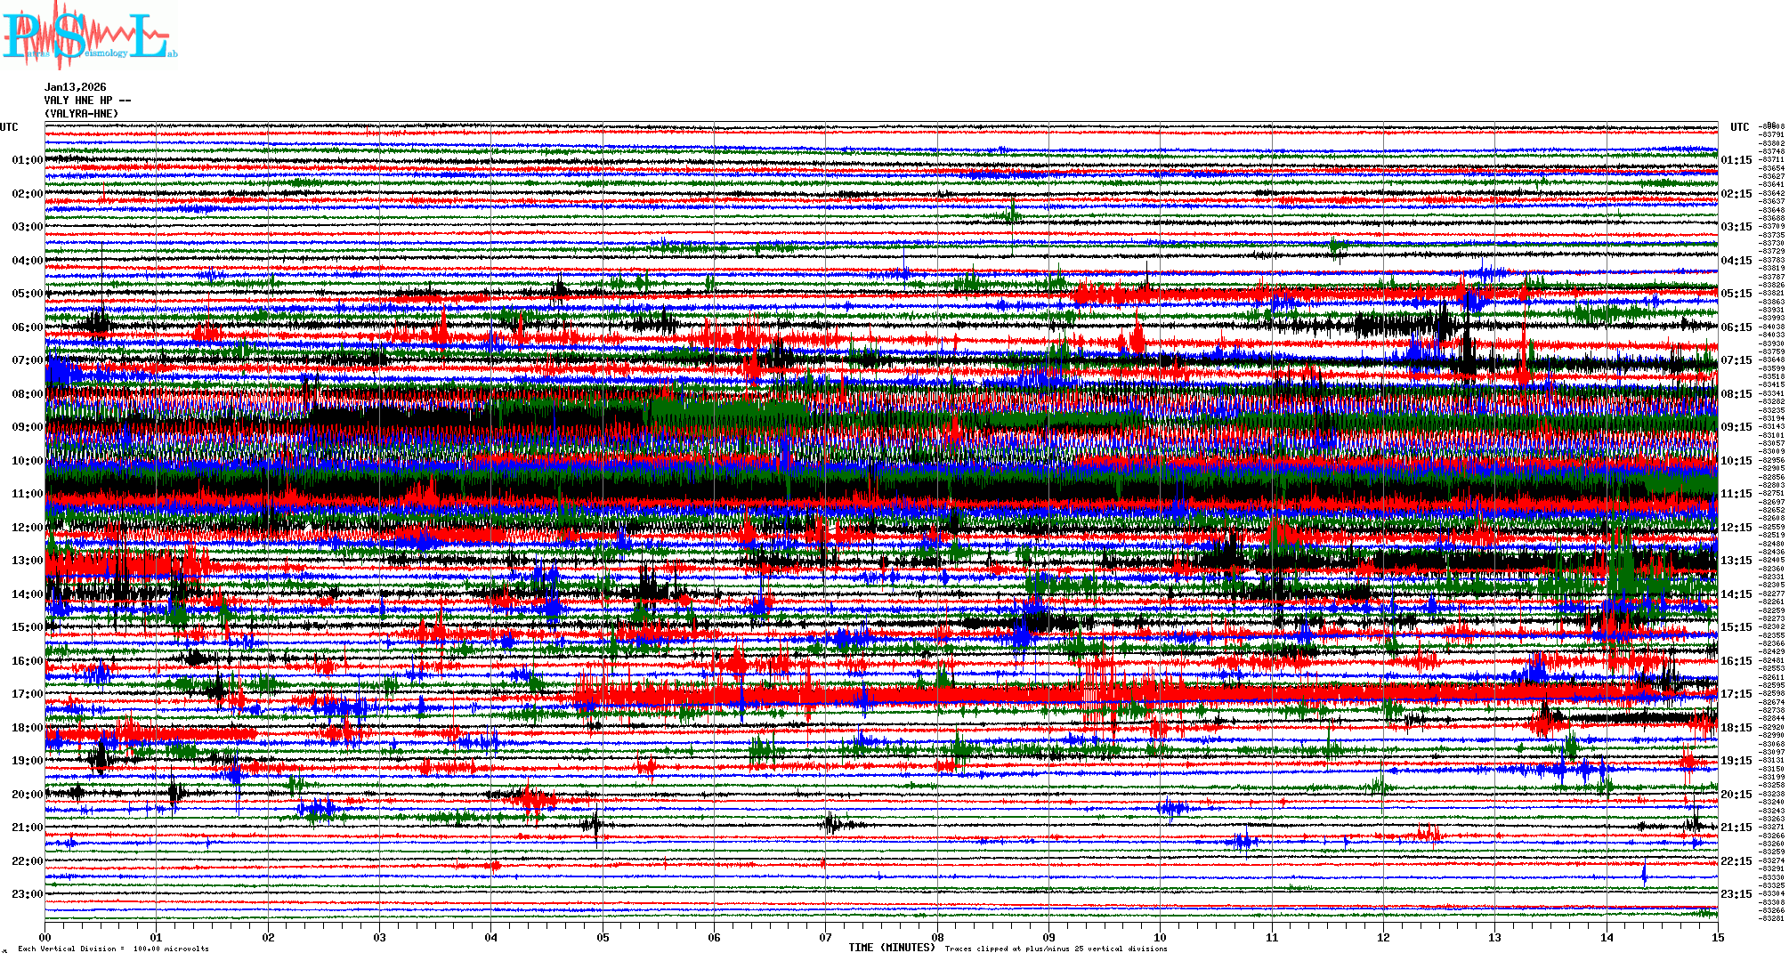The width and height of the screenshot is (1789, 961).
Task: Click the right UTC axis label
Action: coord(1739,127)
